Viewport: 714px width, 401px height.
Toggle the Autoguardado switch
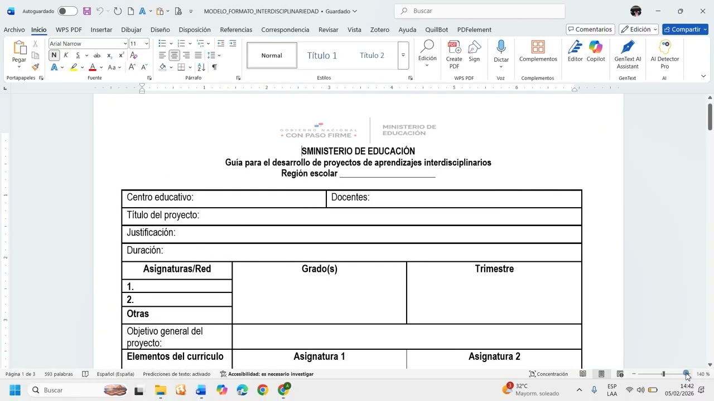coord(67,11)
